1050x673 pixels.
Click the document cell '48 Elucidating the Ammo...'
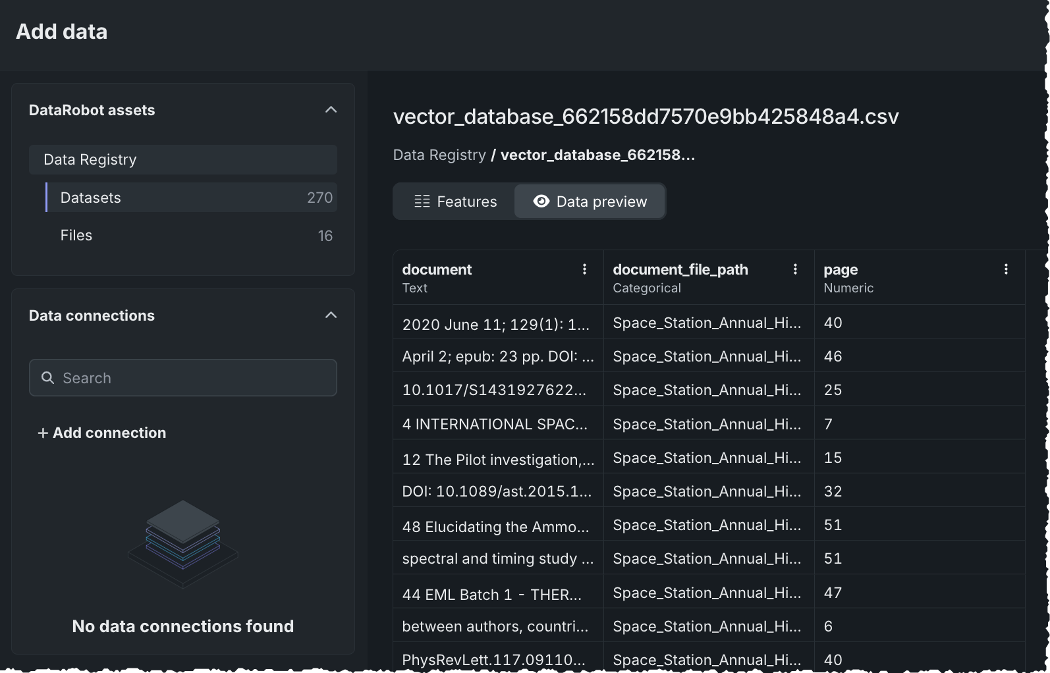point(495,527)
